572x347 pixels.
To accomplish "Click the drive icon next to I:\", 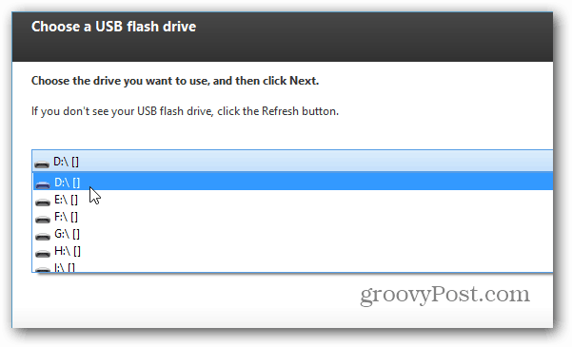I will (43, 269).
